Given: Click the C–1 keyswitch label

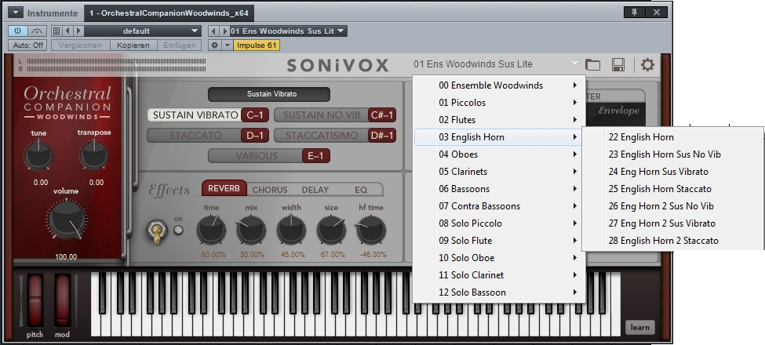Looking at the screenshot, I should pos(255,115).
